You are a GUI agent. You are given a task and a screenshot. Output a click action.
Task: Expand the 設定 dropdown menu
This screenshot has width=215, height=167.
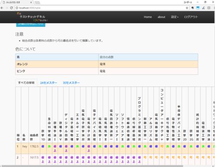point(175,17)
